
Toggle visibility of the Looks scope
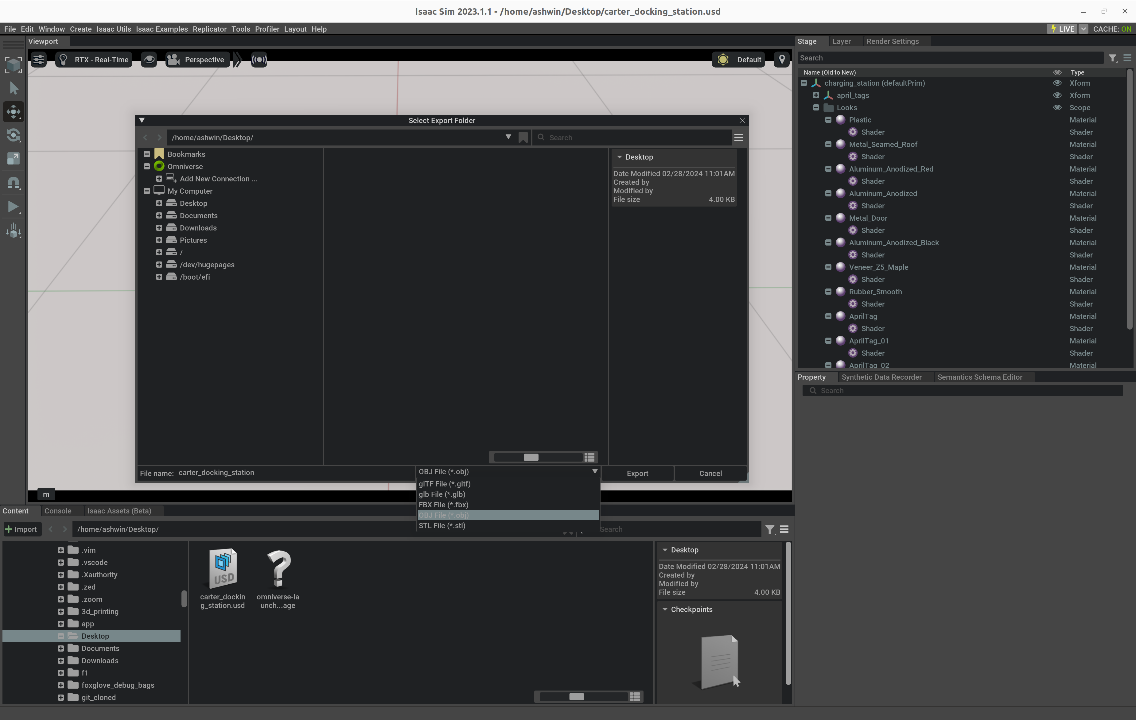[1057, 107]
